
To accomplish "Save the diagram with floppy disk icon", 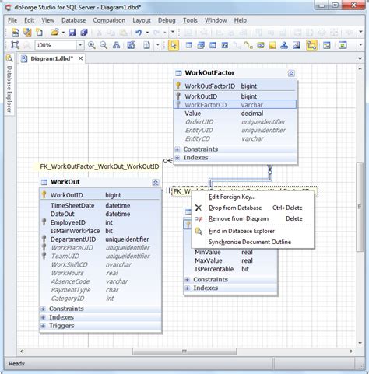I will coord(72,33).
